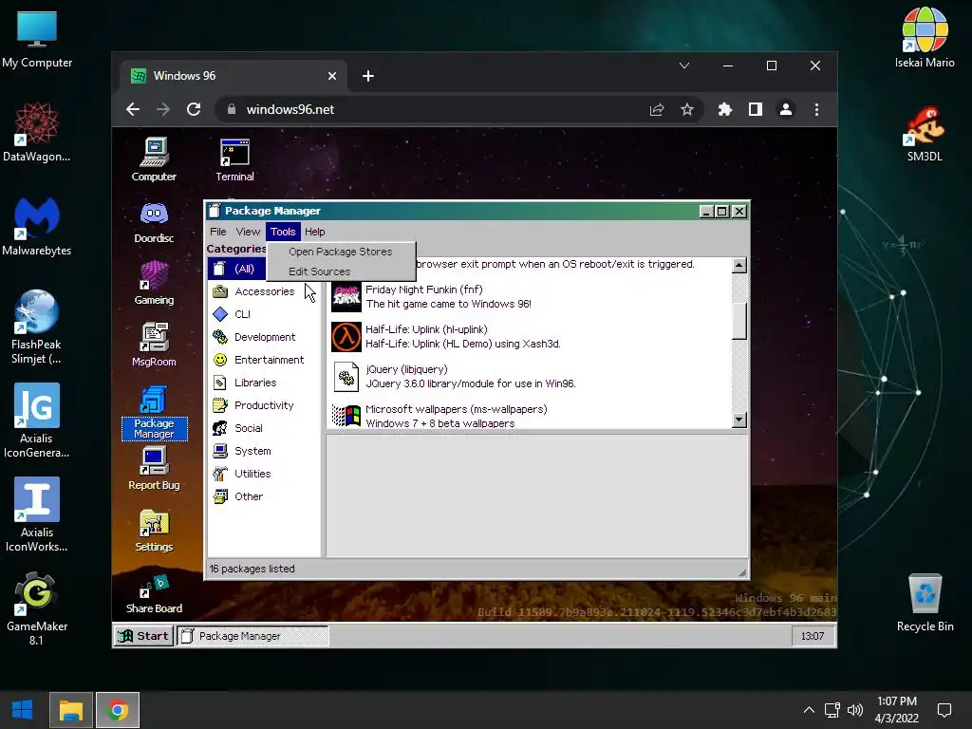
Task: Choose Open Package Stores from Tools menu
Action: coord(341,252)
